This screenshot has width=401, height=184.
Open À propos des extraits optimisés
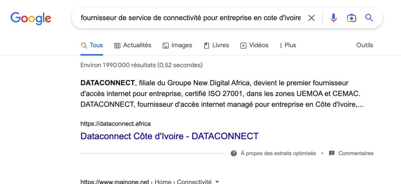tap(278, 153)
